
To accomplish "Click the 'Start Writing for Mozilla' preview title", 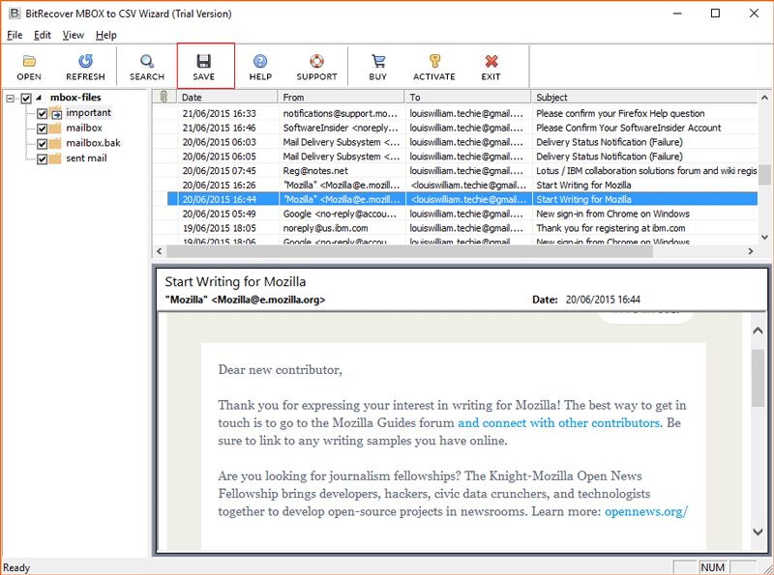I will tap(235, 281).
